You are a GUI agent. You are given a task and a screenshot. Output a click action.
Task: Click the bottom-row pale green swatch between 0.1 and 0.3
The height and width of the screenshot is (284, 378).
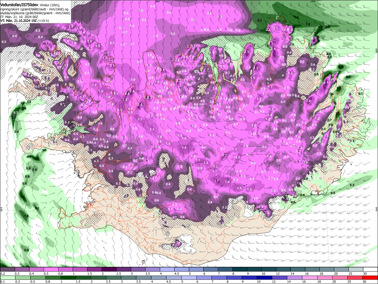pos(8,278)
